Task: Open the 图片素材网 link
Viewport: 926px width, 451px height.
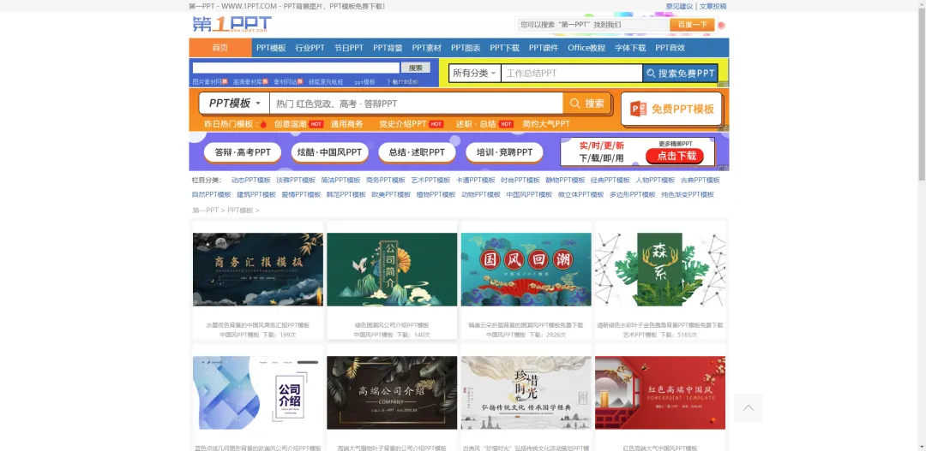Action: coord(207,82)
